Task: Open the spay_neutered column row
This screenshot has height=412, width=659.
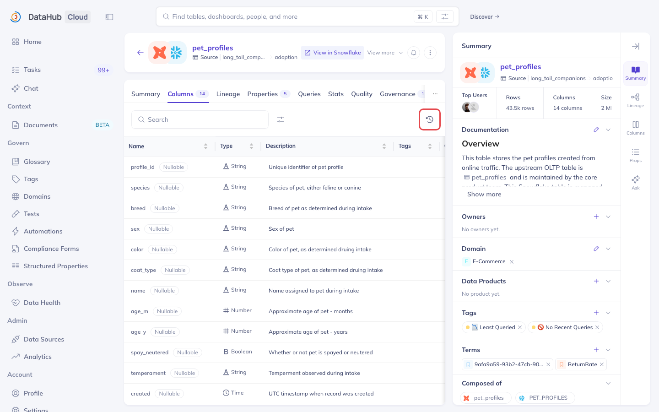Action: click(x=284, y=352)
